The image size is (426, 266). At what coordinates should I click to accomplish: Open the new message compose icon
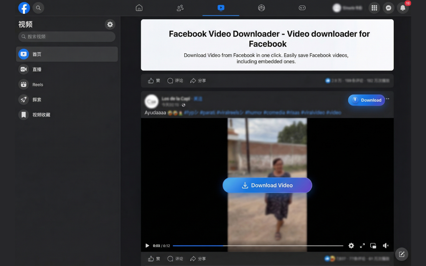click(x=402, y=254)
